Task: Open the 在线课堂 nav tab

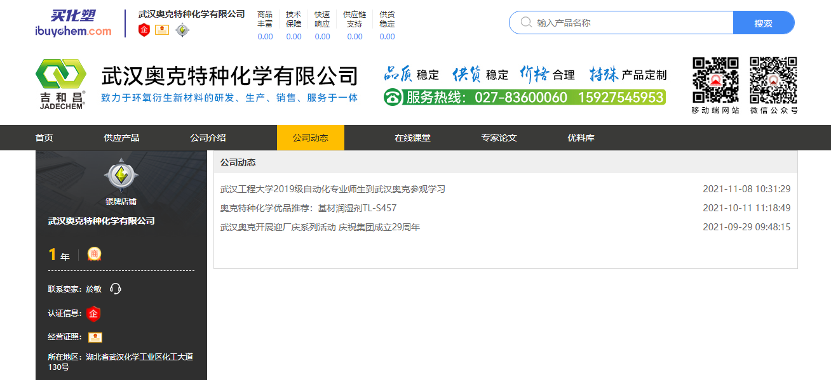Action: click(412, 138)
